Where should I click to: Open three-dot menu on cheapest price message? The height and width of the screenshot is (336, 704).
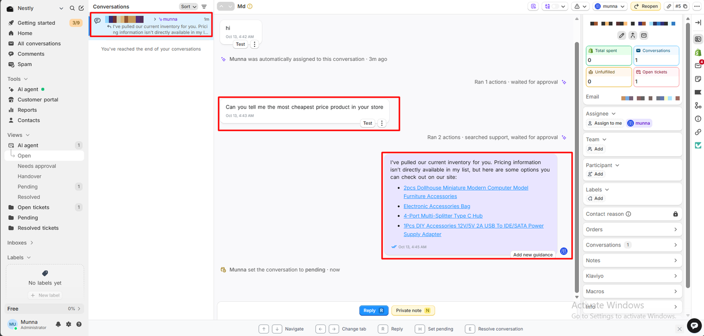click(x=382, y=123)
